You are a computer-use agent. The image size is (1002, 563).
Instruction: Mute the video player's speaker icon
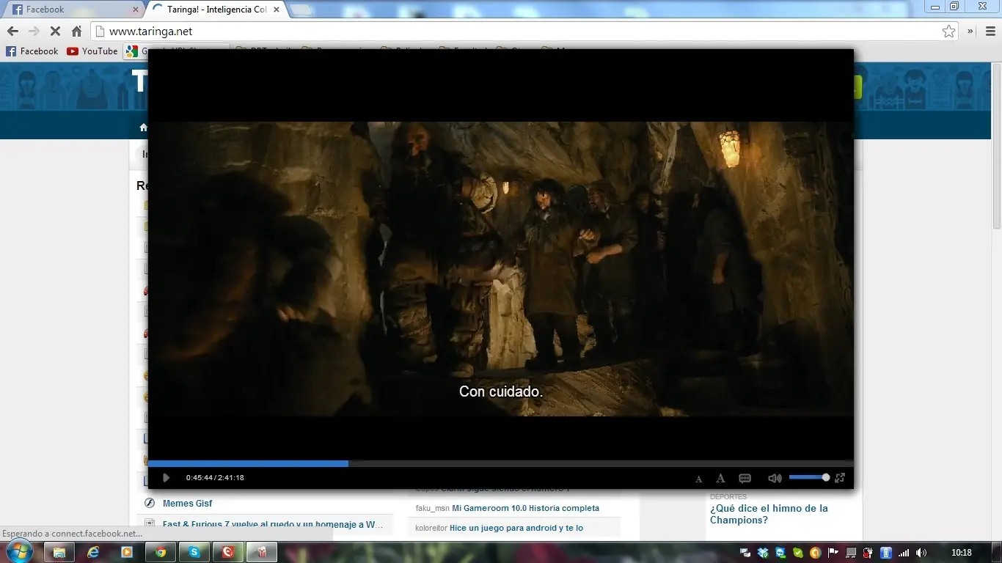pos(775,478)
